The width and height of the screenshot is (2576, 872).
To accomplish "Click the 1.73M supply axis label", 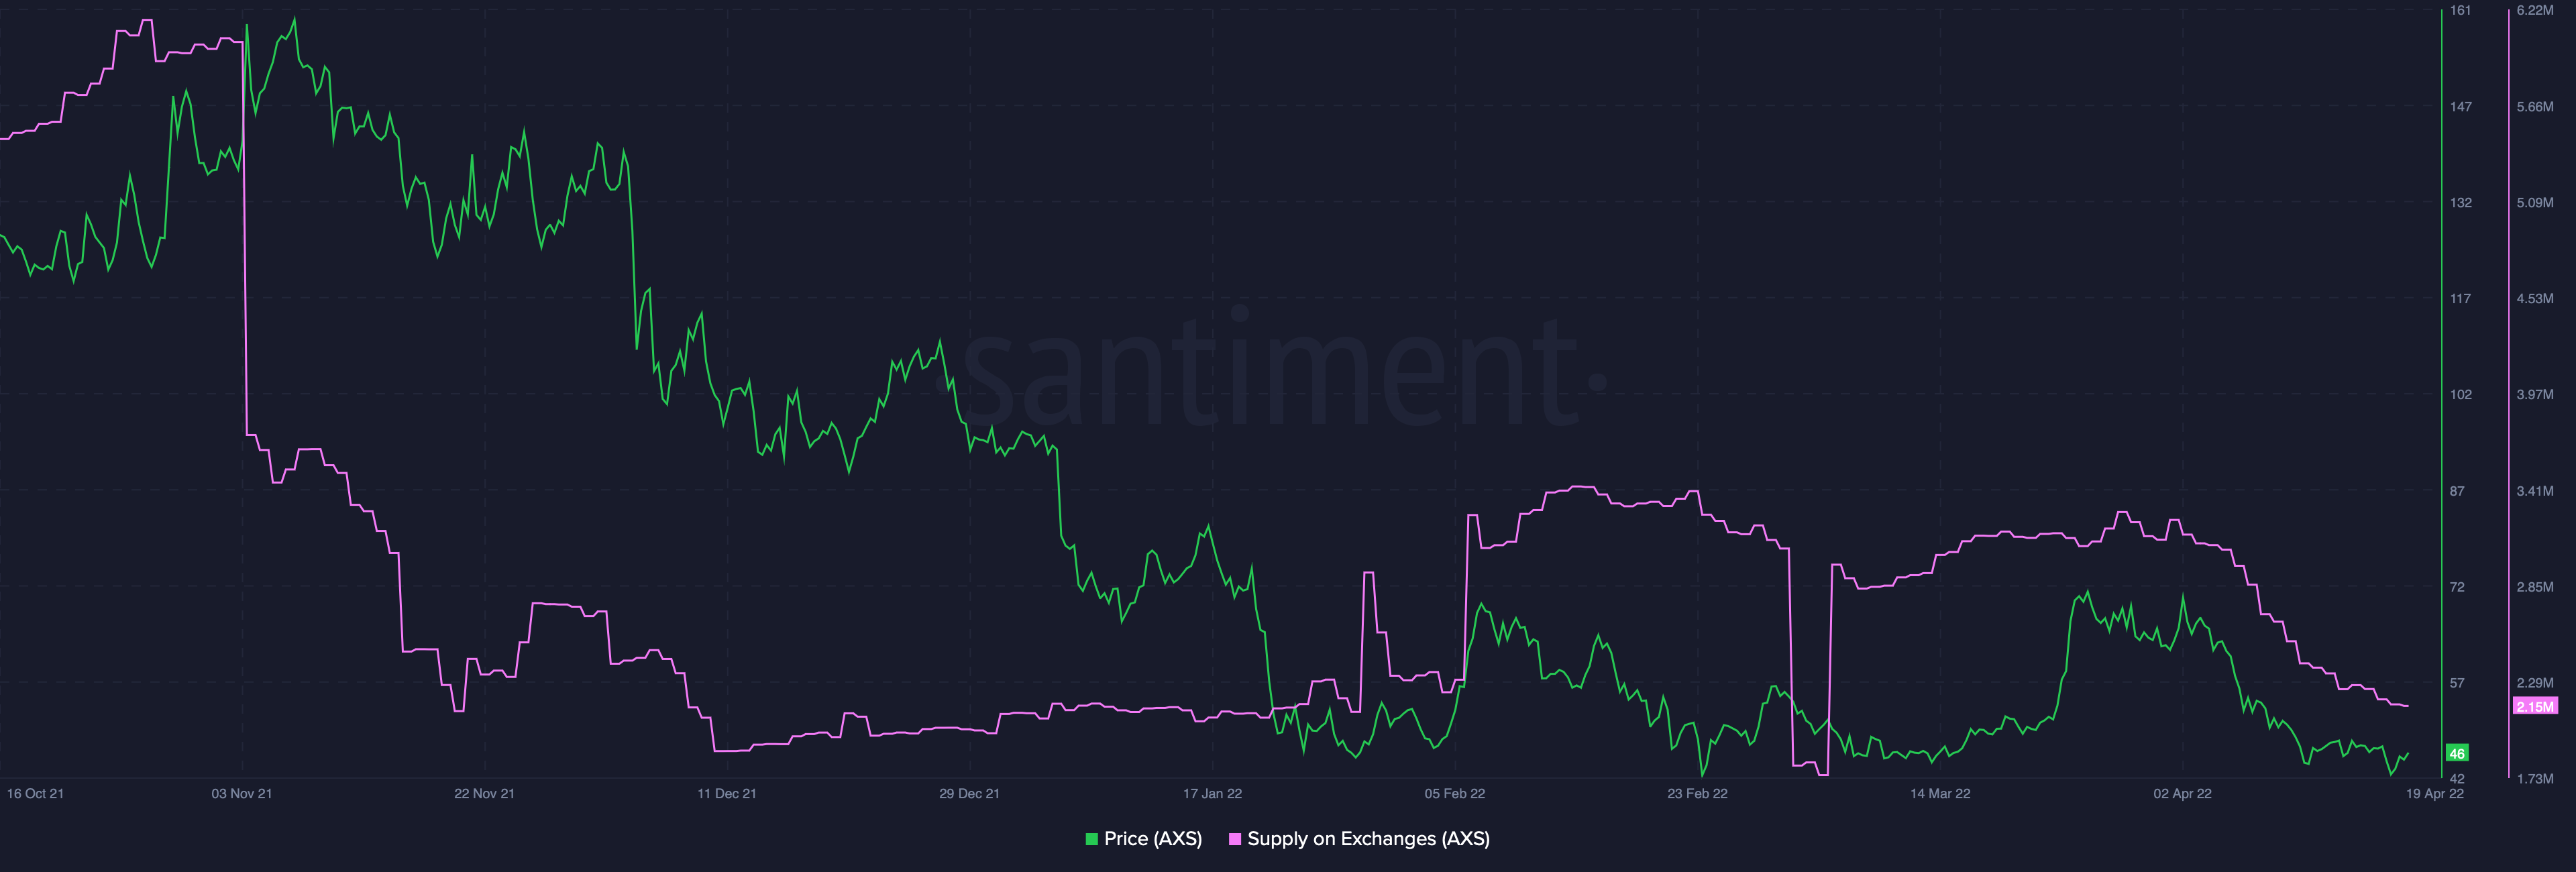I will point(2534,778).
